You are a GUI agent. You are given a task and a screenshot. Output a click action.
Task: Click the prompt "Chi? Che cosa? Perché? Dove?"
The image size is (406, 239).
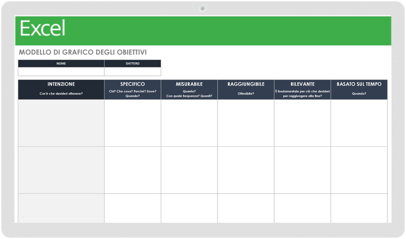[x=133, y=92]
